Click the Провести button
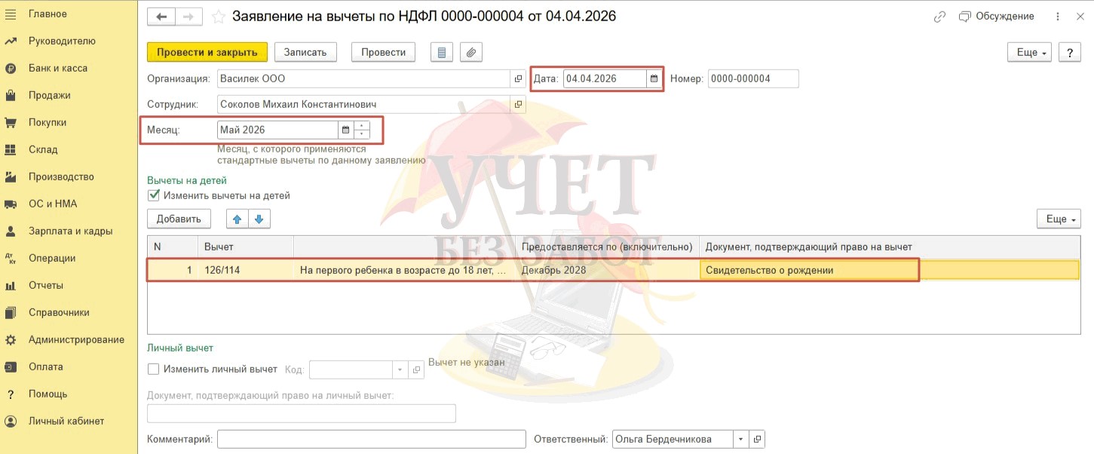Viewport: 1094px width, 454px height. (384, 52)
